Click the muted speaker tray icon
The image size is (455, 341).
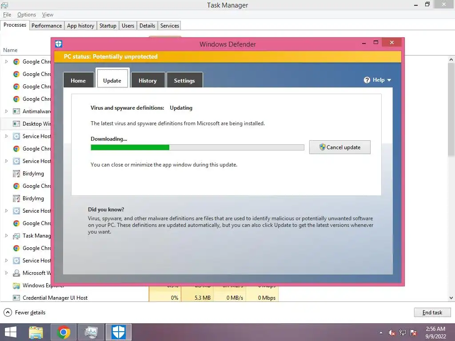point(392,333)
